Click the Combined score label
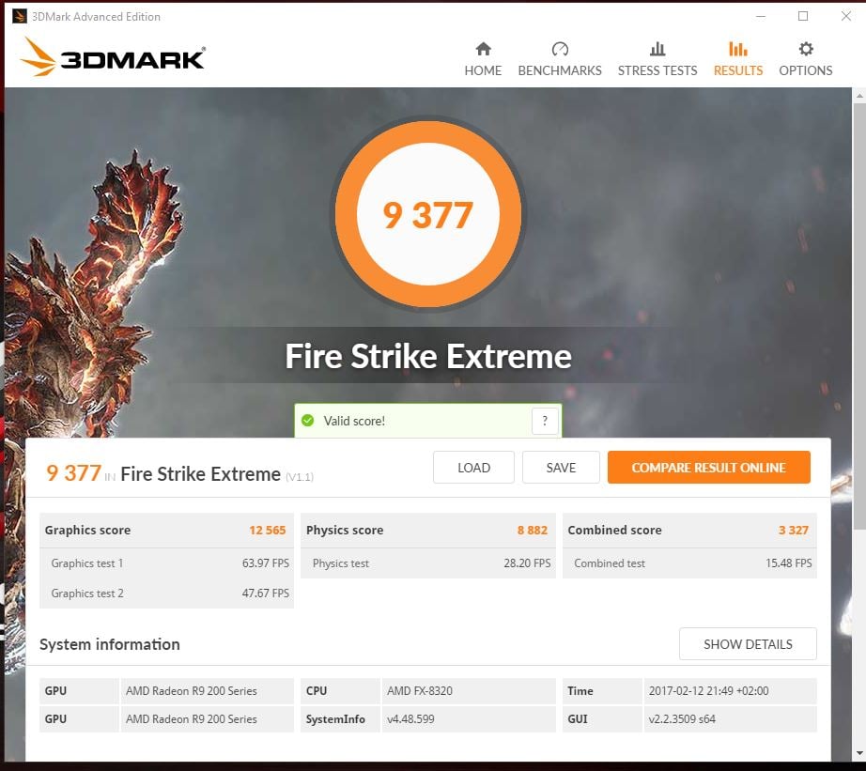Viewport: 866px width, 771px height. pyautogui.click(x=614, y=531)
